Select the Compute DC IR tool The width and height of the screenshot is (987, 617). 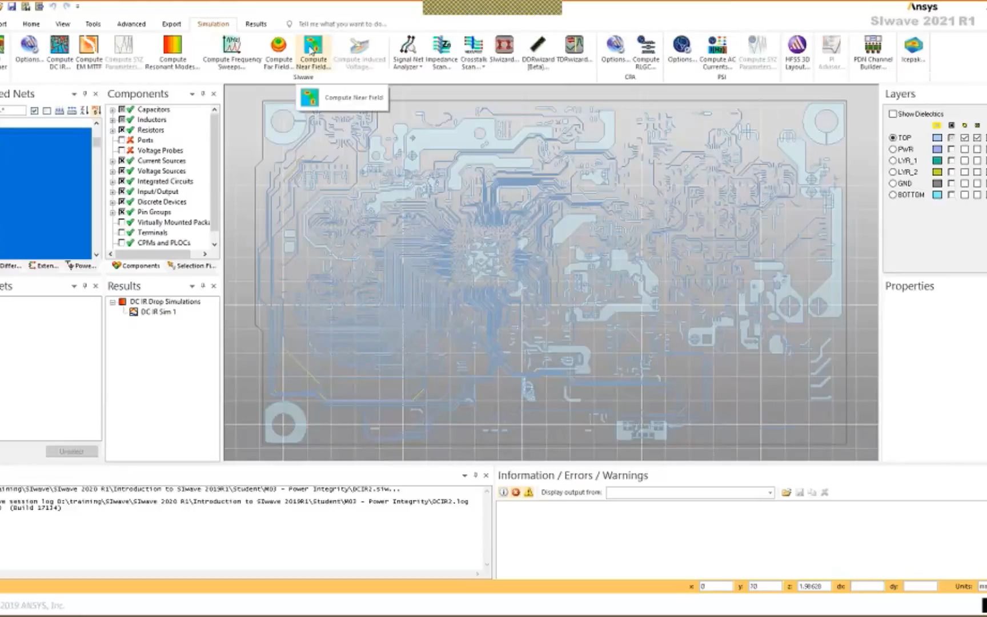click(59, 50)
